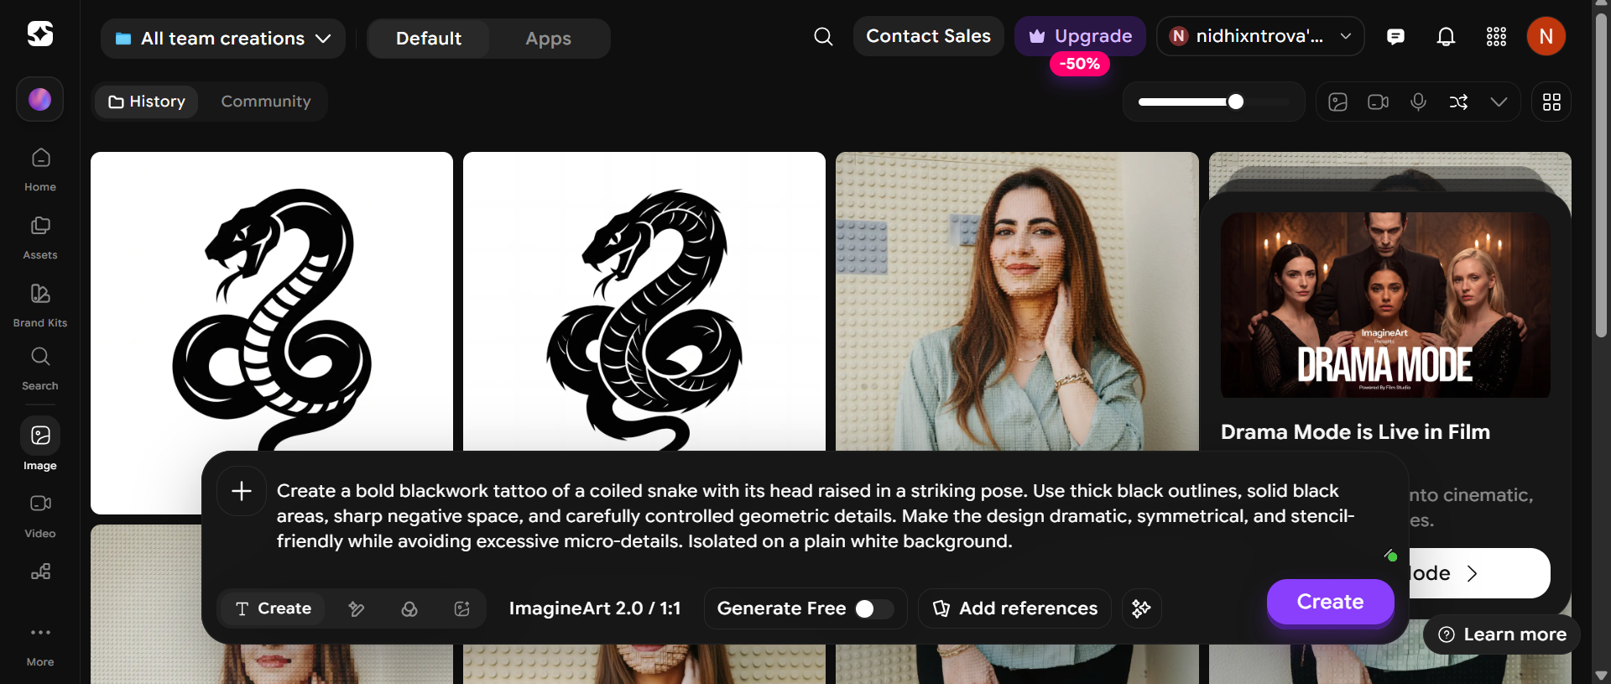Click the enhance prompt sparkle icon
The height and width of the screenshot is (684, 1611).
pos(1141,608)
